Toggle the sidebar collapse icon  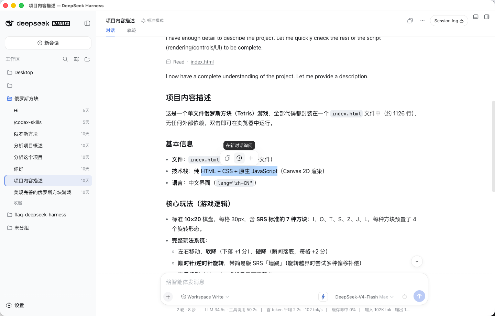click(87, 23)
